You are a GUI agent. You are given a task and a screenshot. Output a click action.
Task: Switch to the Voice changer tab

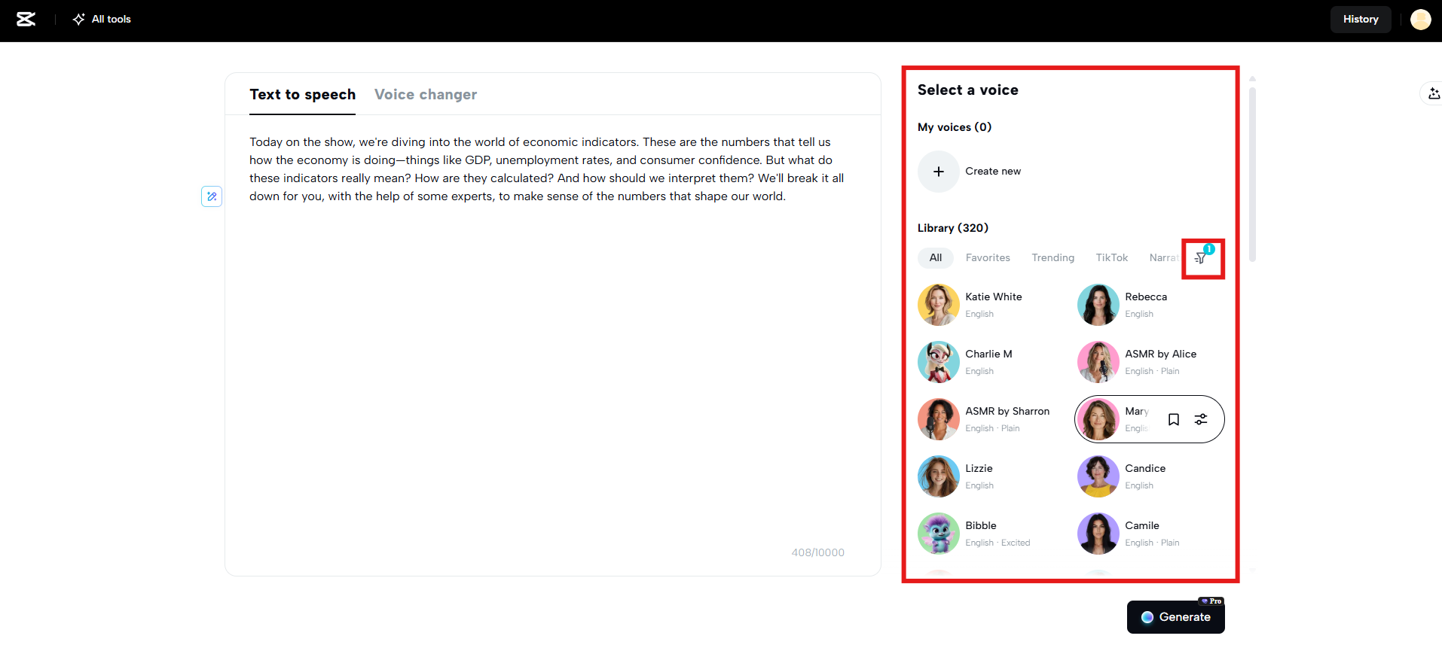pos(426,95)
